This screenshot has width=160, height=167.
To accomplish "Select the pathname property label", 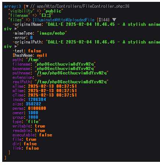I will click(22, 73).
